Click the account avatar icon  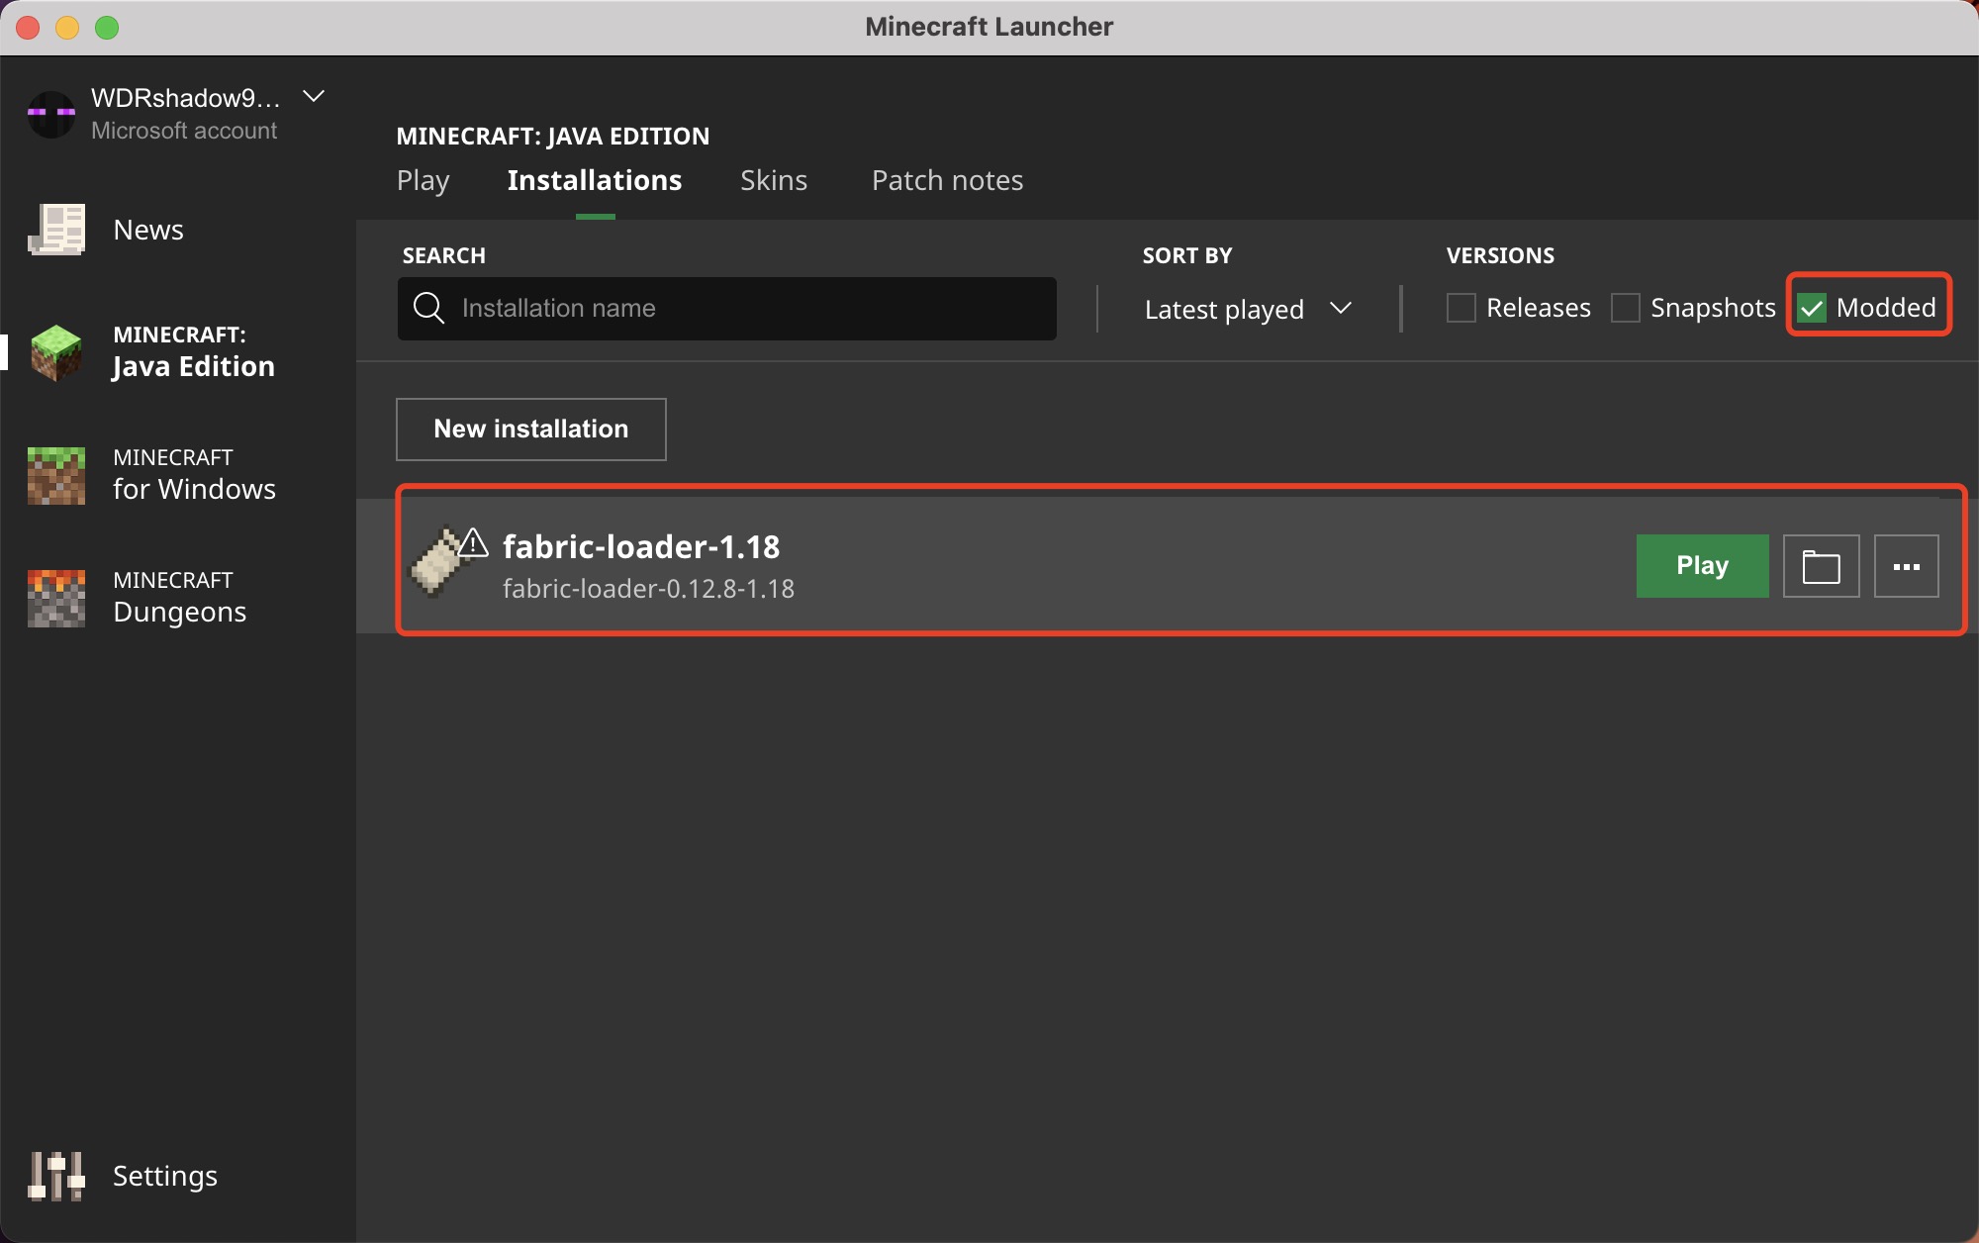click(x=51, y=114)
